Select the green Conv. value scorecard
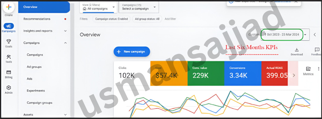 coord(206,73)
